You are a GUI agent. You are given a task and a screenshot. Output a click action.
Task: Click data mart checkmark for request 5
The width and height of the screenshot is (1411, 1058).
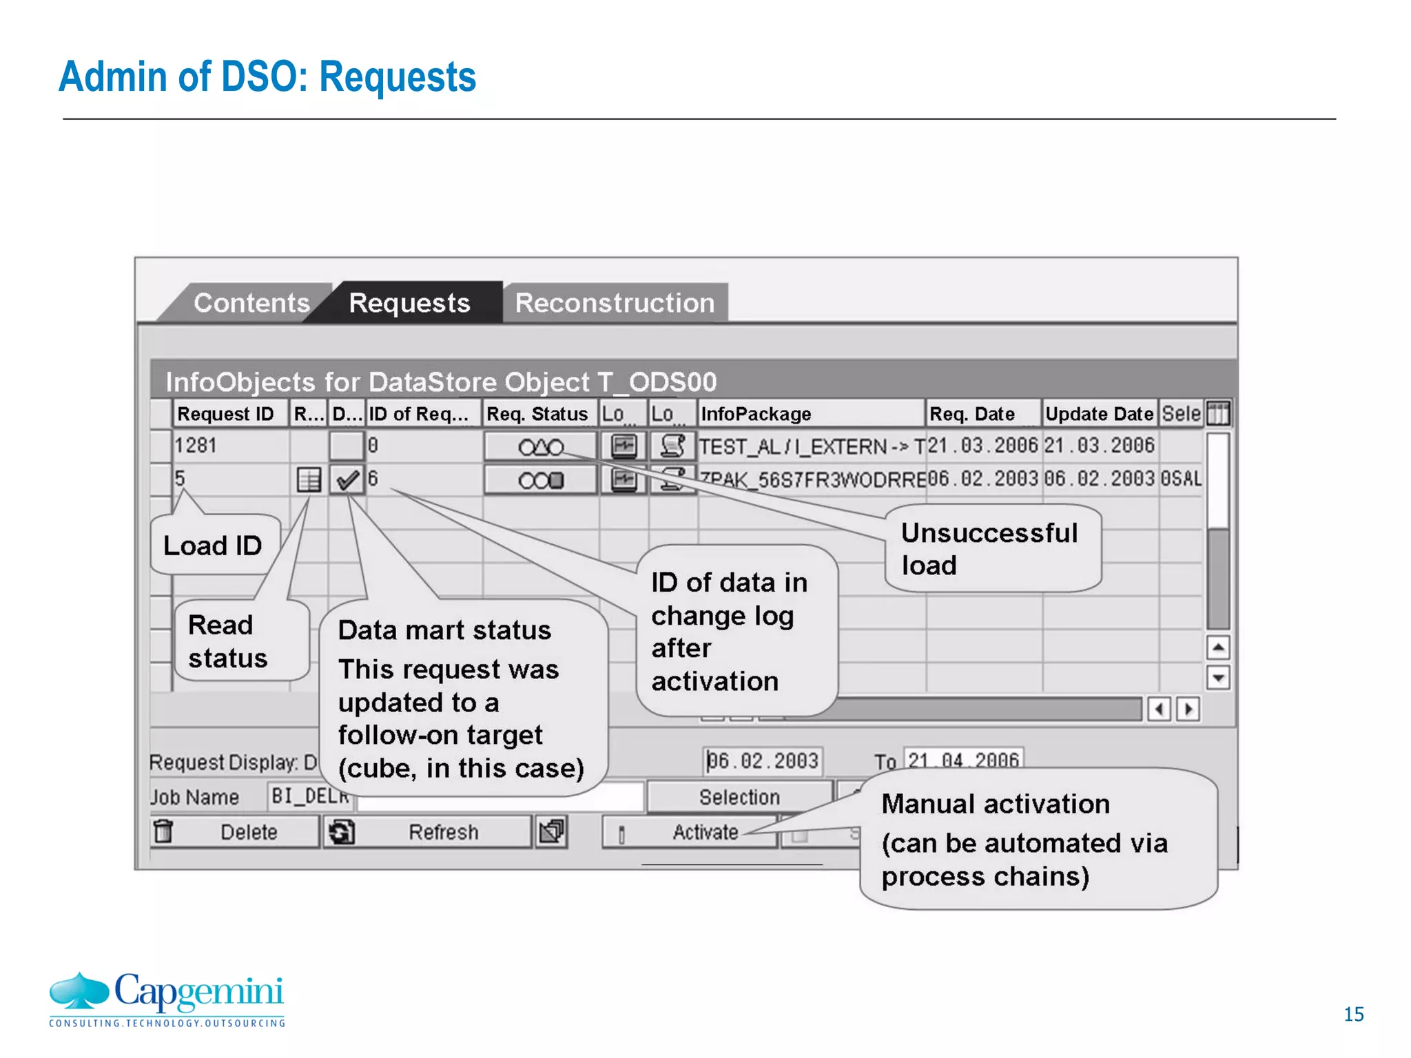[347, 479]
